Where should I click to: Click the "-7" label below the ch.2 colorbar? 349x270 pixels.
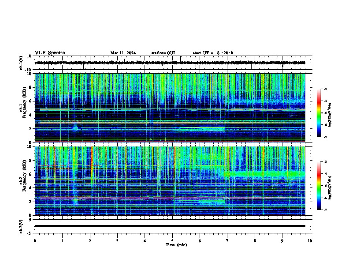click(x=325, y=210)
